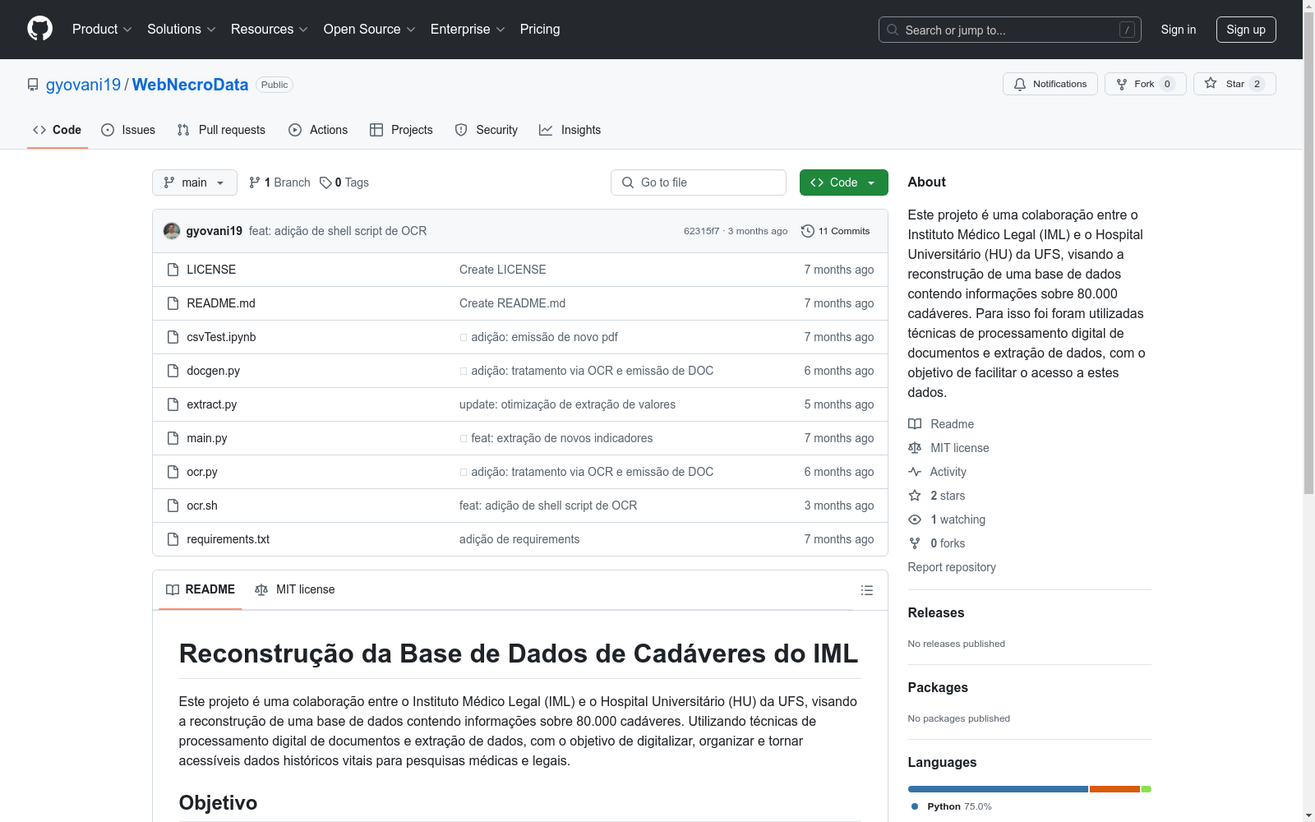This screenshot has width=1315, height=822.
Task: Open commit history clock icon
Action: pos(808,231)
